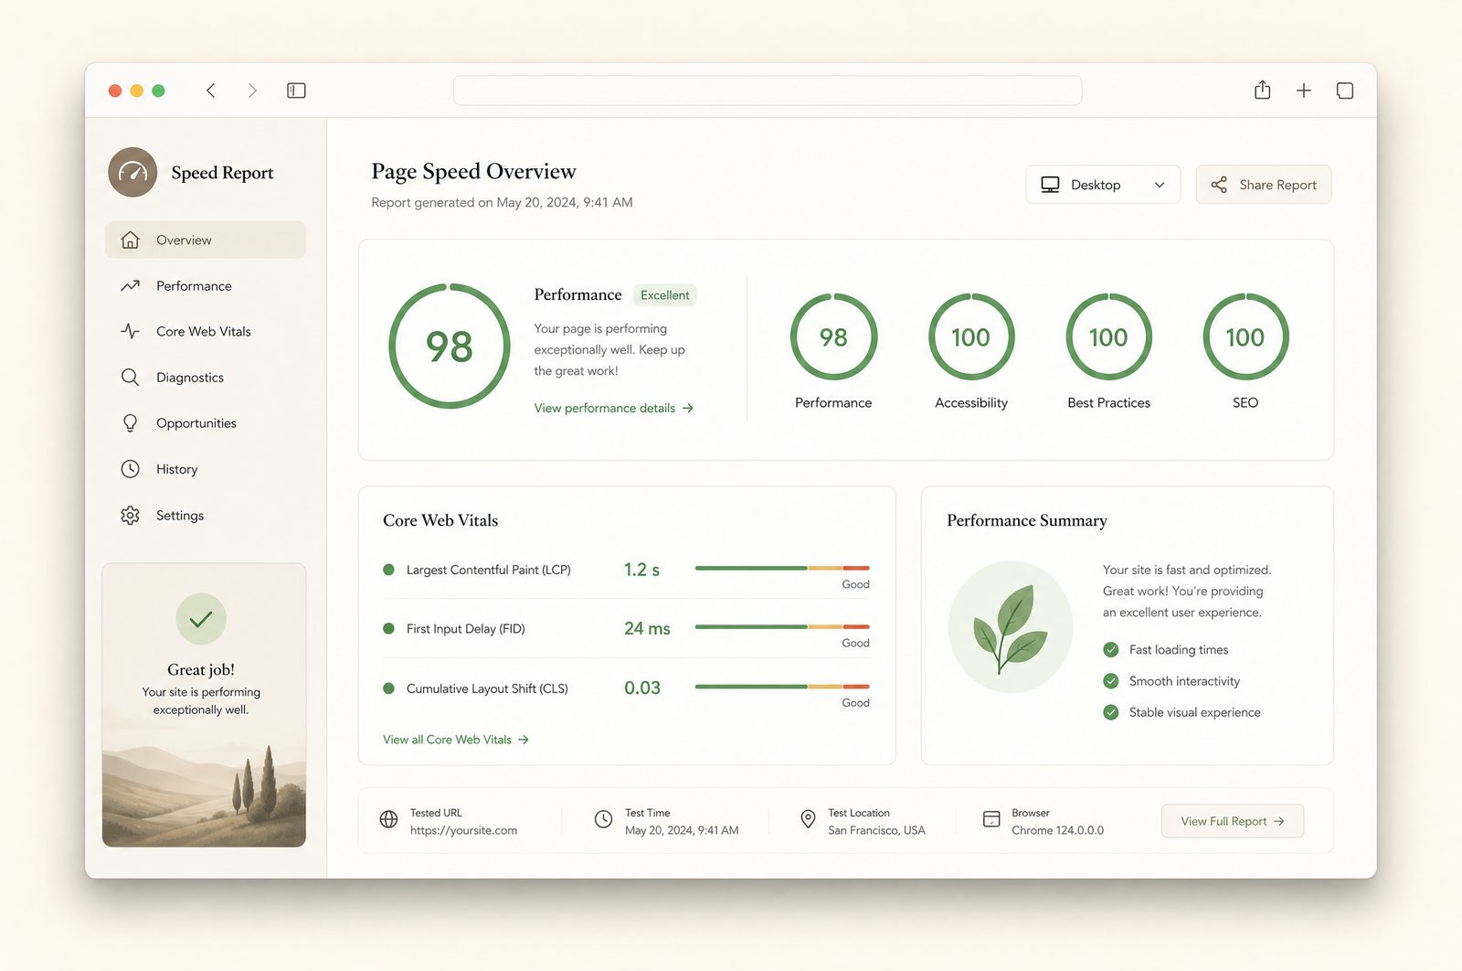The height and width of the screenshot is (971, 1462).
Task: Click the clock icon beside Test Time
Action: [x=603, y=819]
